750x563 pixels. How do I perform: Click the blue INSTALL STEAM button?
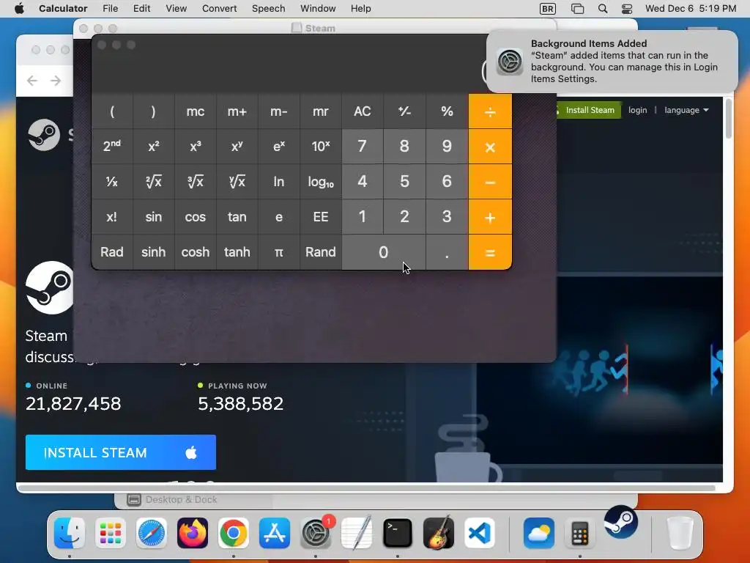coord(121,452)
